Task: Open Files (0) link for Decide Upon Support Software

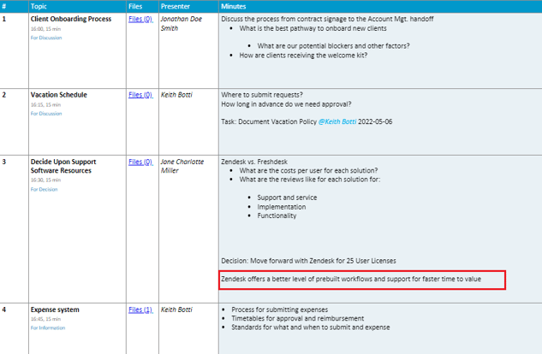Action: 140,162
